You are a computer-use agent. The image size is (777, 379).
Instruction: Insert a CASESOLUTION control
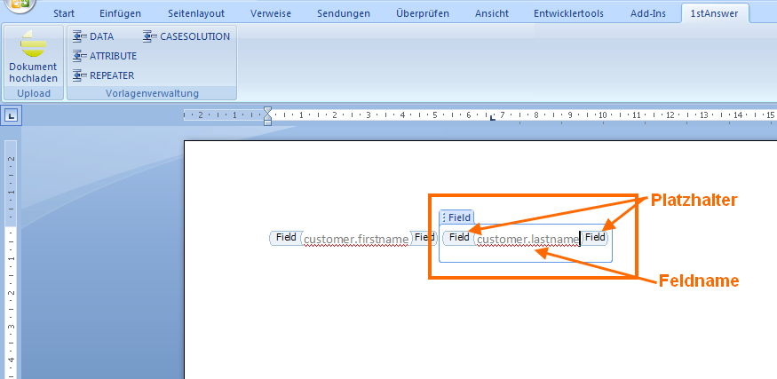point(186,36)
